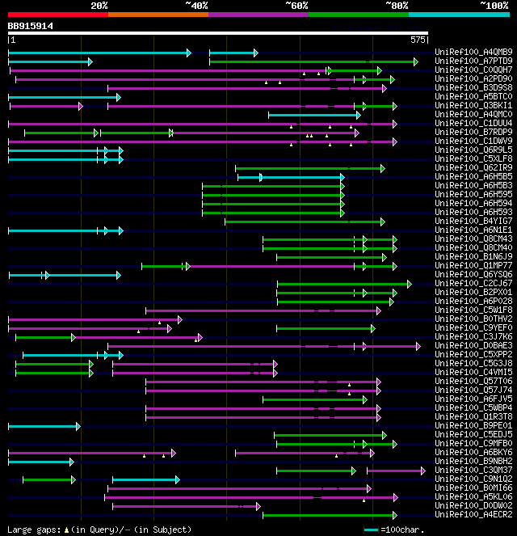Select the BB915914 query title
This screenshot has height=536, width=517.
(x=31, y=27)
